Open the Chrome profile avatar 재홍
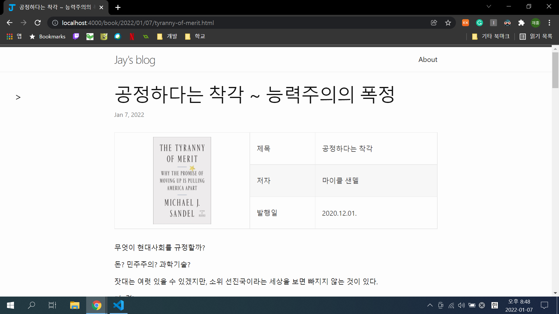The width and height of the screenshot is (559, 314). point(535,23)
